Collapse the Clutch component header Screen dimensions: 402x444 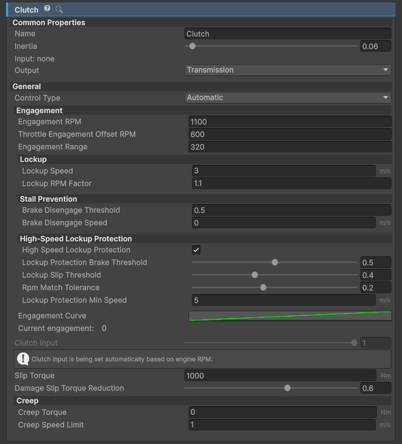point(201,10)
